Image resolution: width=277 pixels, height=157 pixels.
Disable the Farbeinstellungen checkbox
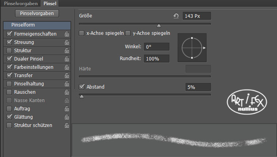click(x=9, y=67)
